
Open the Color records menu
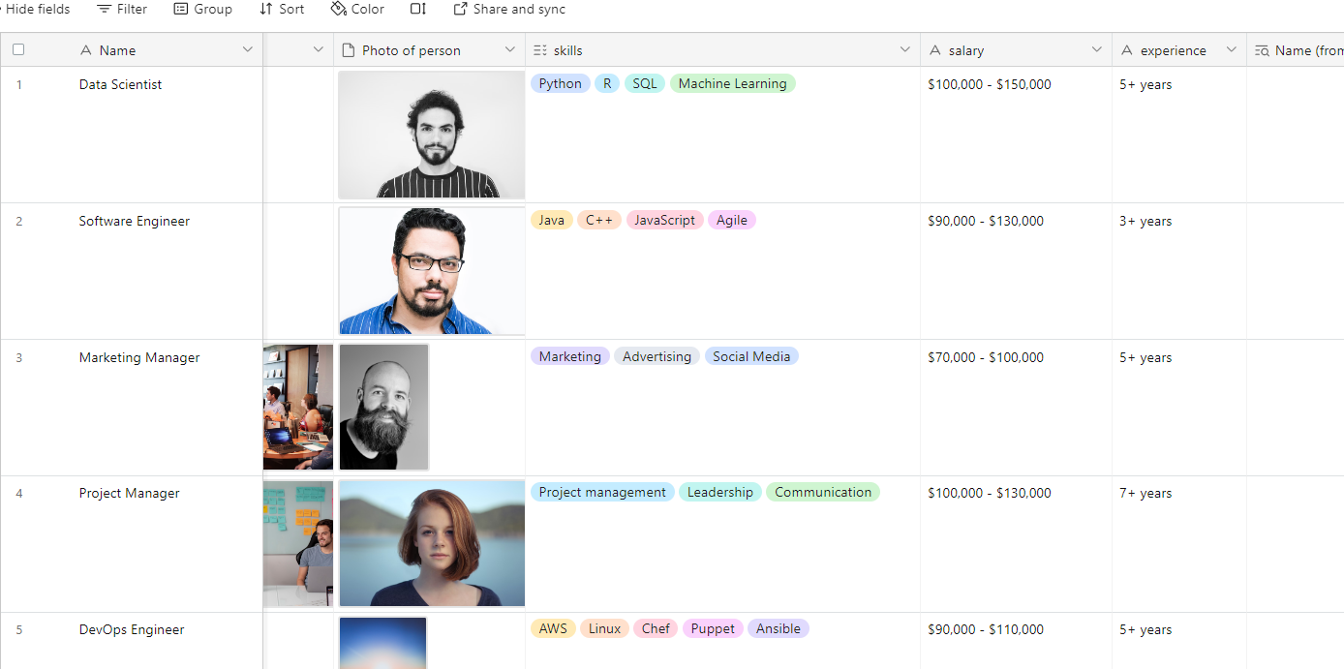click(x=357, y=9)
